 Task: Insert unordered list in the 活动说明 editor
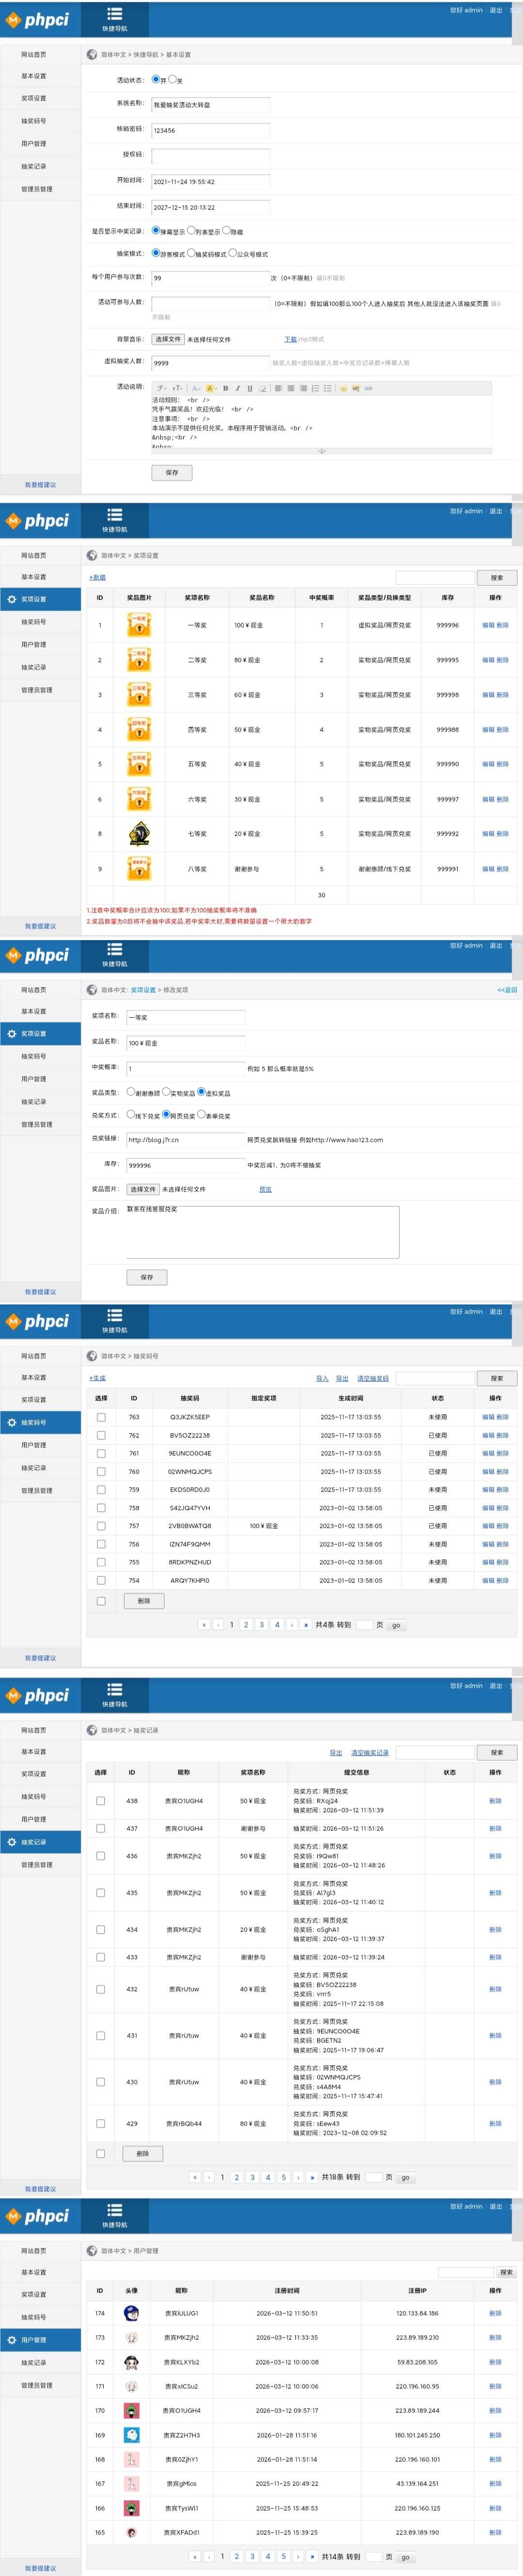coord(327,388)
